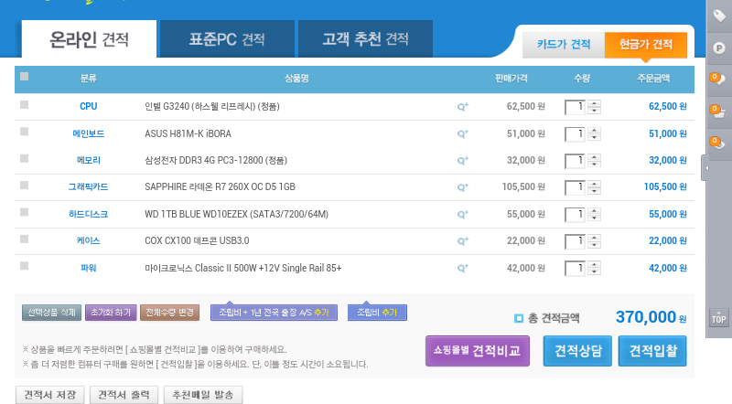The image size is (732, 404).
Task: Decrease 메모리 quantity with down arrow
Action: click(x=594, y=165)
